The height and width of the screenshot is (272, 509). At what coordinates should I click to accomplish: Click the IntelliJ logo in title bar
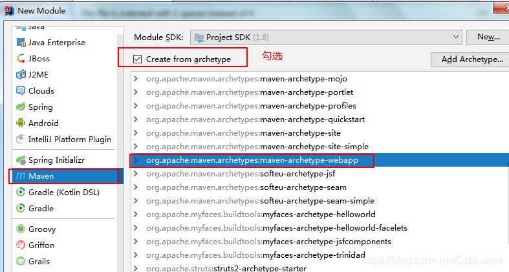(9, 11)
